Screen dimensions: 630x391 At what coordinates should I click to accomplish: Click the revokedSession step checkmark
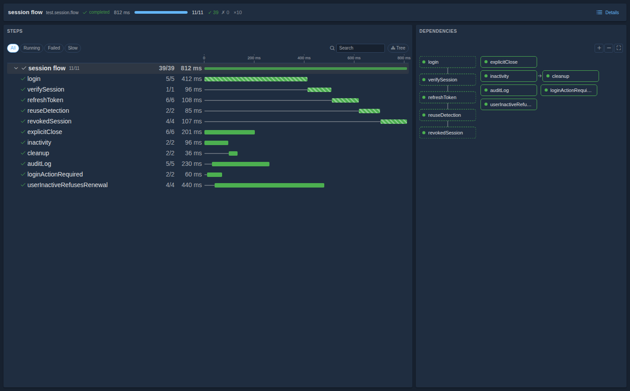tap(23, 121)
